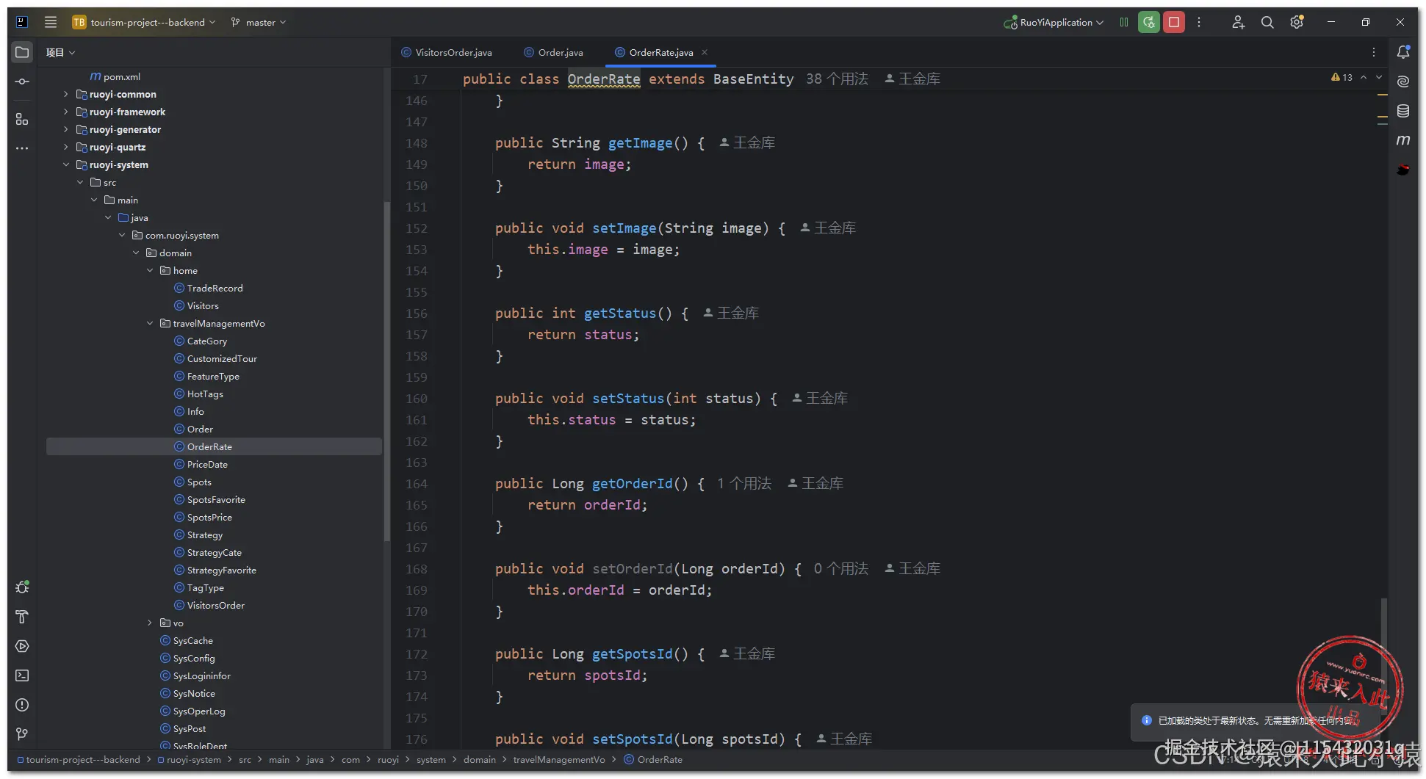Open the Project tool window icon

click(22, 52)
